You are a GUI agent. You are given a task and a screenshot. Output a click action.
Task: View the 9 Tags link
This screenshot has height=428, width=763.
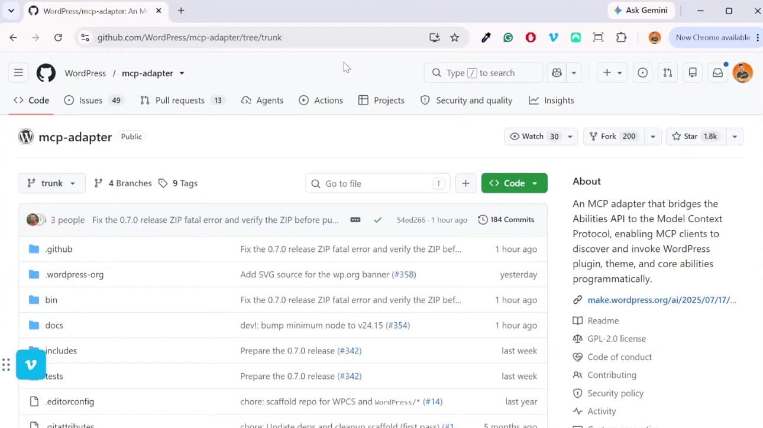178,183
